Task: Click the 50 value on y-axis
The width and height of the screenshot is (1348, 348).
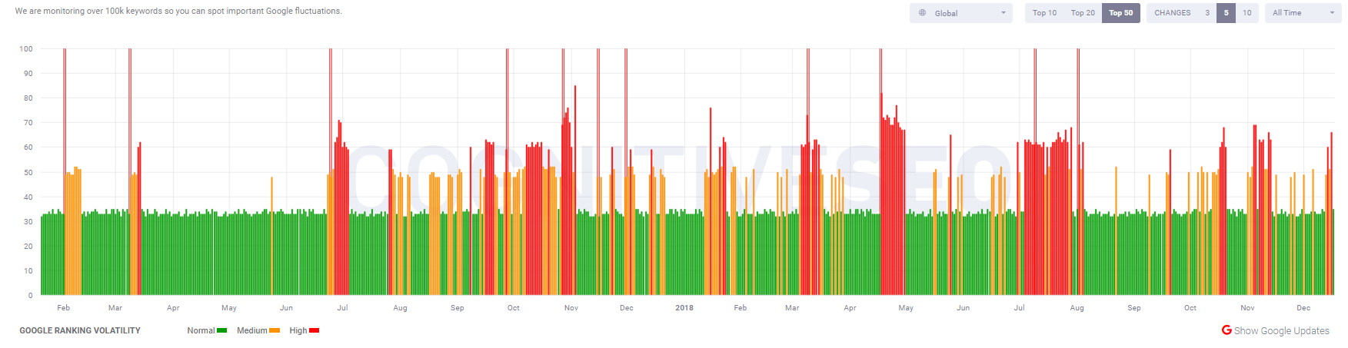Action: [x=28, y=172]
